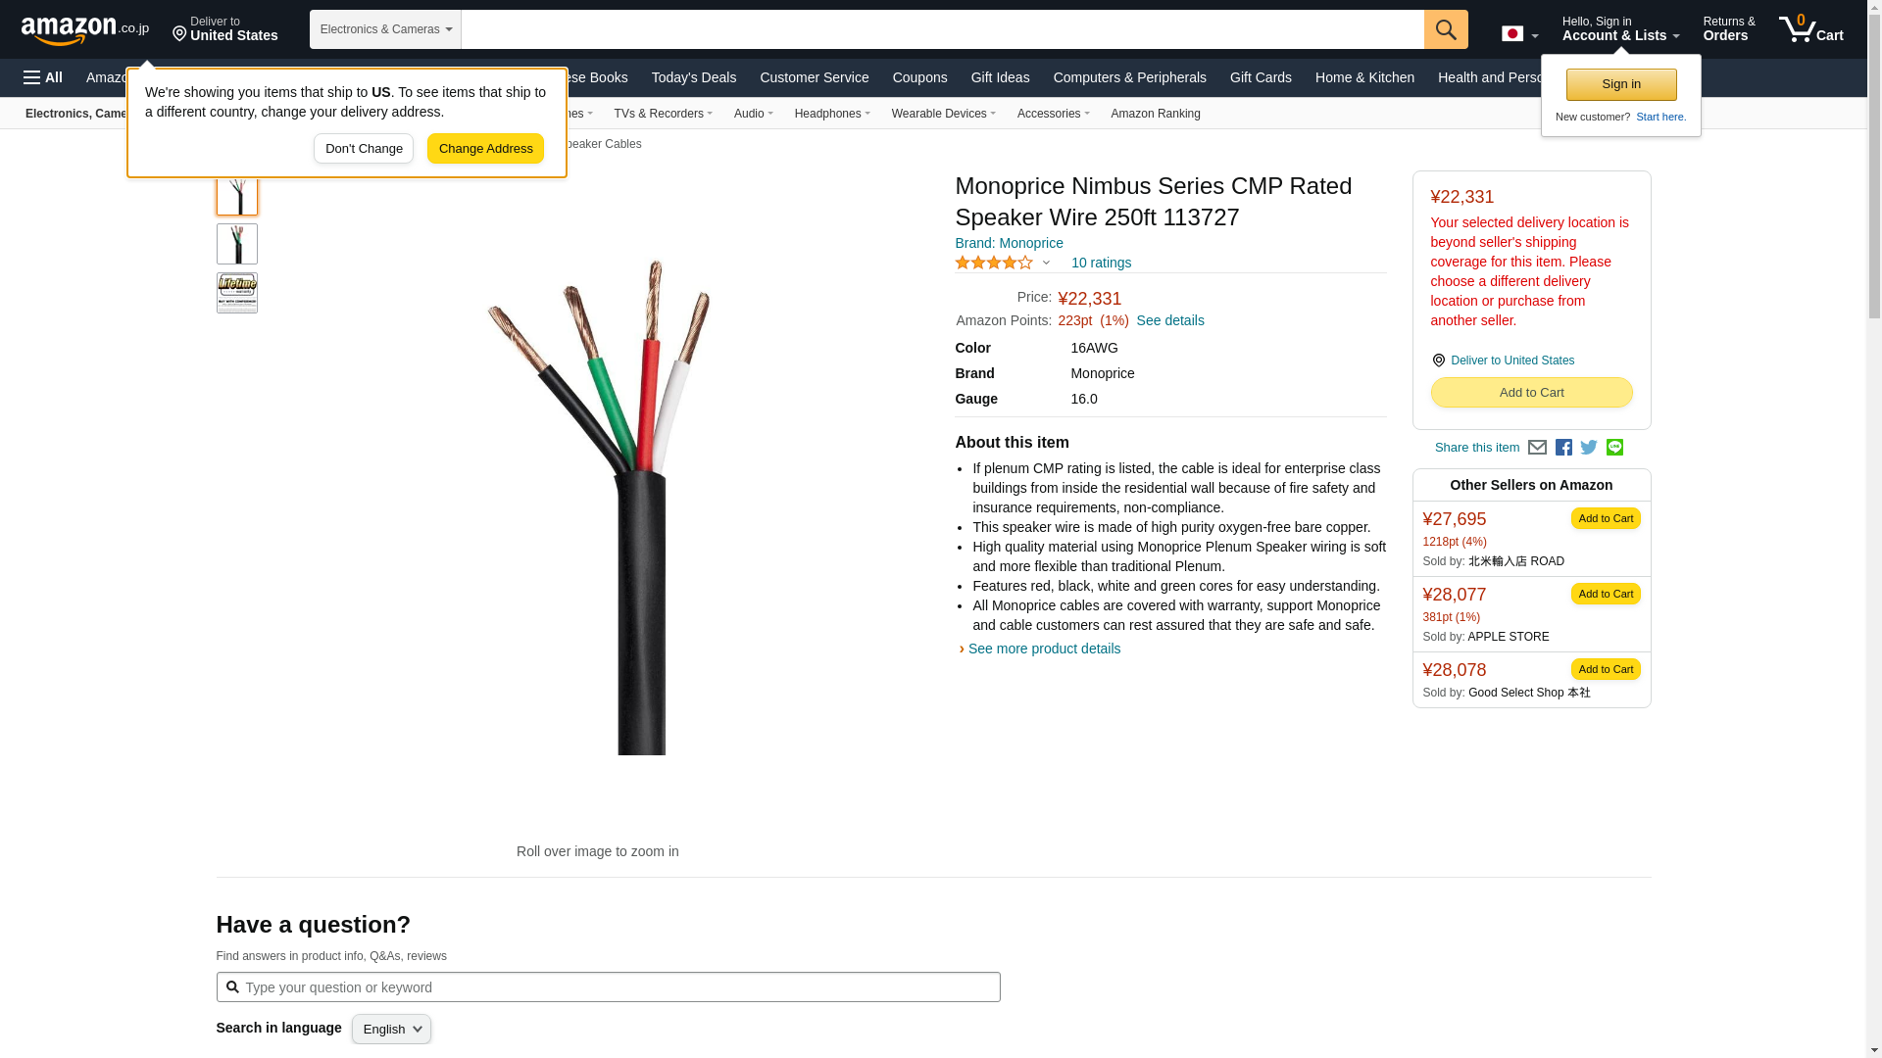Open the Today's Deals nav item
The image size is (1882, 1058).
(694, 77)
